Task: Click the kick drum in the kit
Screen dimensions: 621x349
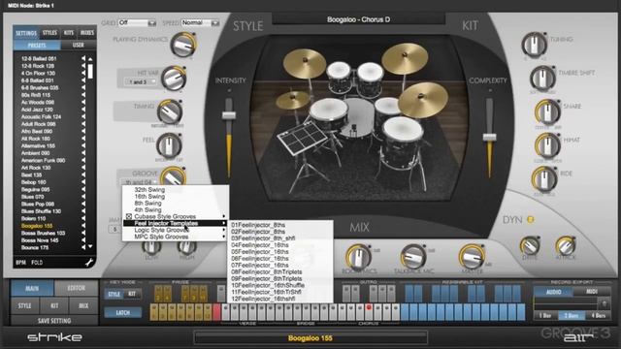Action: click(x=358, y=118)
